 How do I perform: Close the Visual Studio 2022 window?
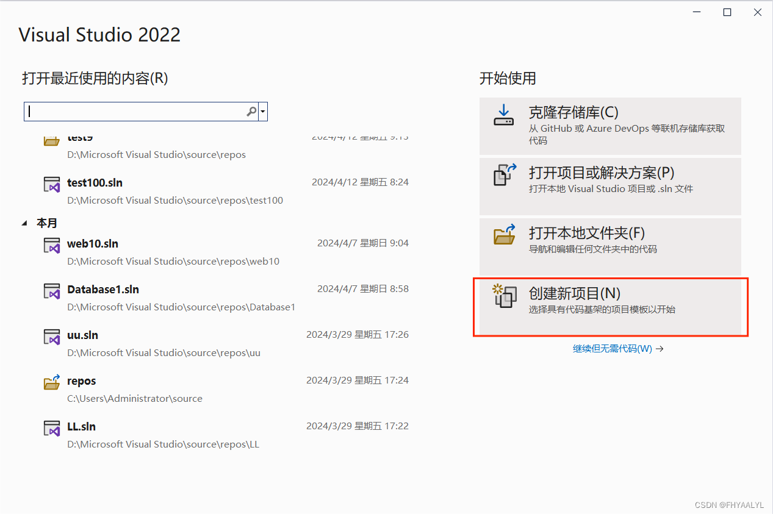click(x=757, y=12)
